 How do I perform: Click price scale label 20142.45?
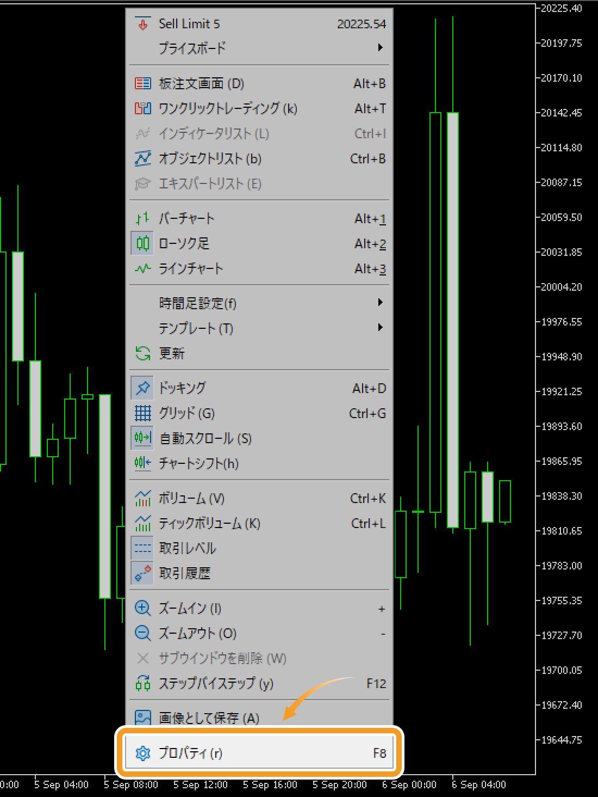click(561, 113)
